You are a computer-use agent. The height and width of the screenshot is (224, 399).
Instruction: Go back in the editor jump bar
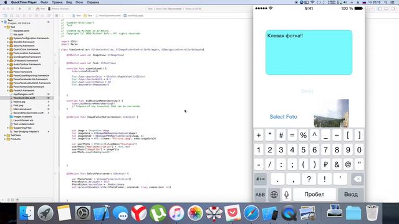62,16
